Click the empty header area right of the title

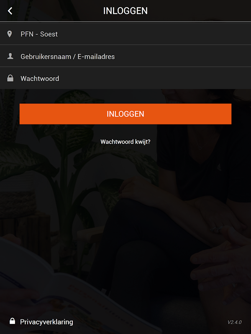click(x=198, y=11)
